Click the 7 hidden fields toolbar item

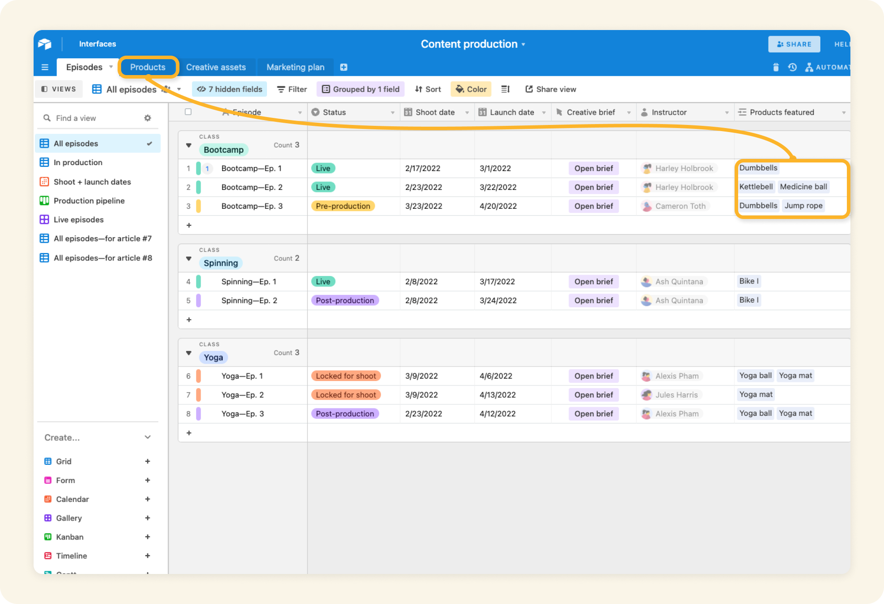coord(229,89)
